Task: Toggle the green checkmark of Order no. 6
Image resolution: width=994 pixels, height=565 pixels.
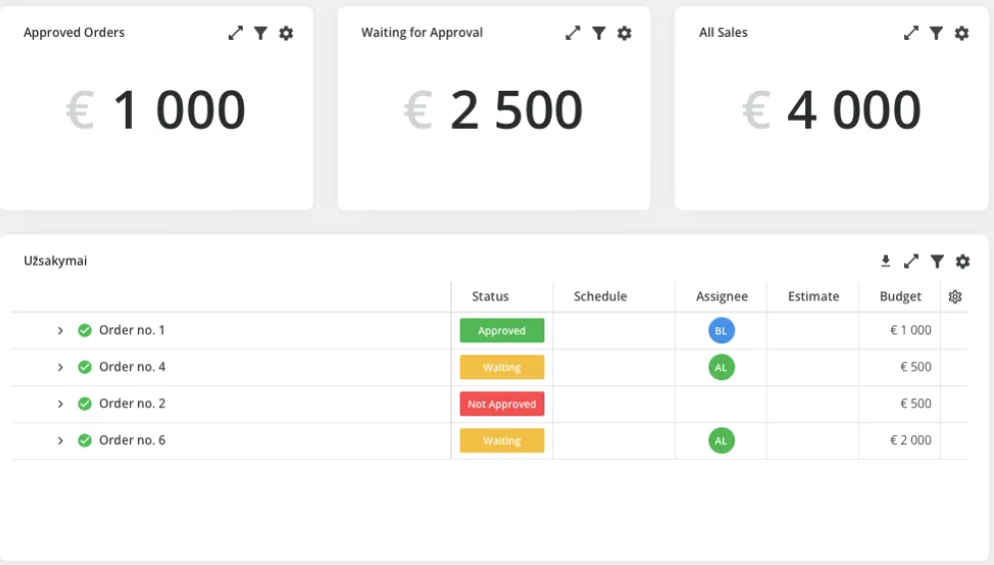Action: tap(84, 440)
